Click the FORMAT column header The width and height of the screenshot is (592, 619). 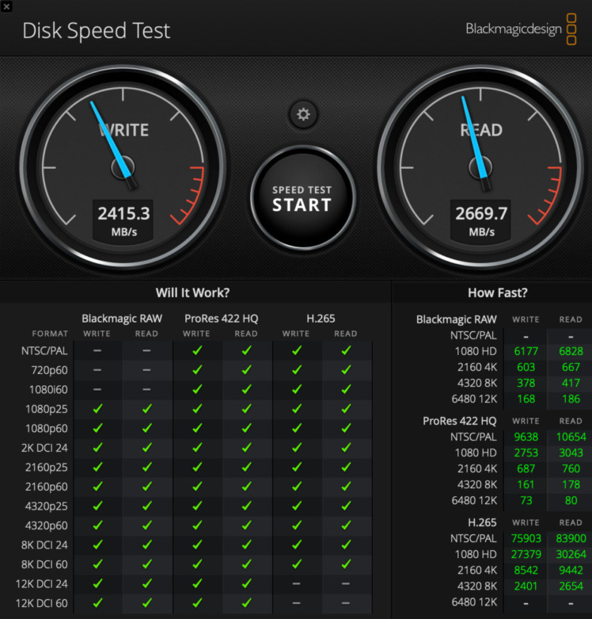[50, 334]
